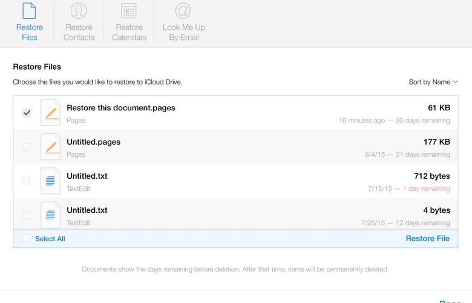
Task: Click the 712 bytes size value
Action: (x=432, y=176)
